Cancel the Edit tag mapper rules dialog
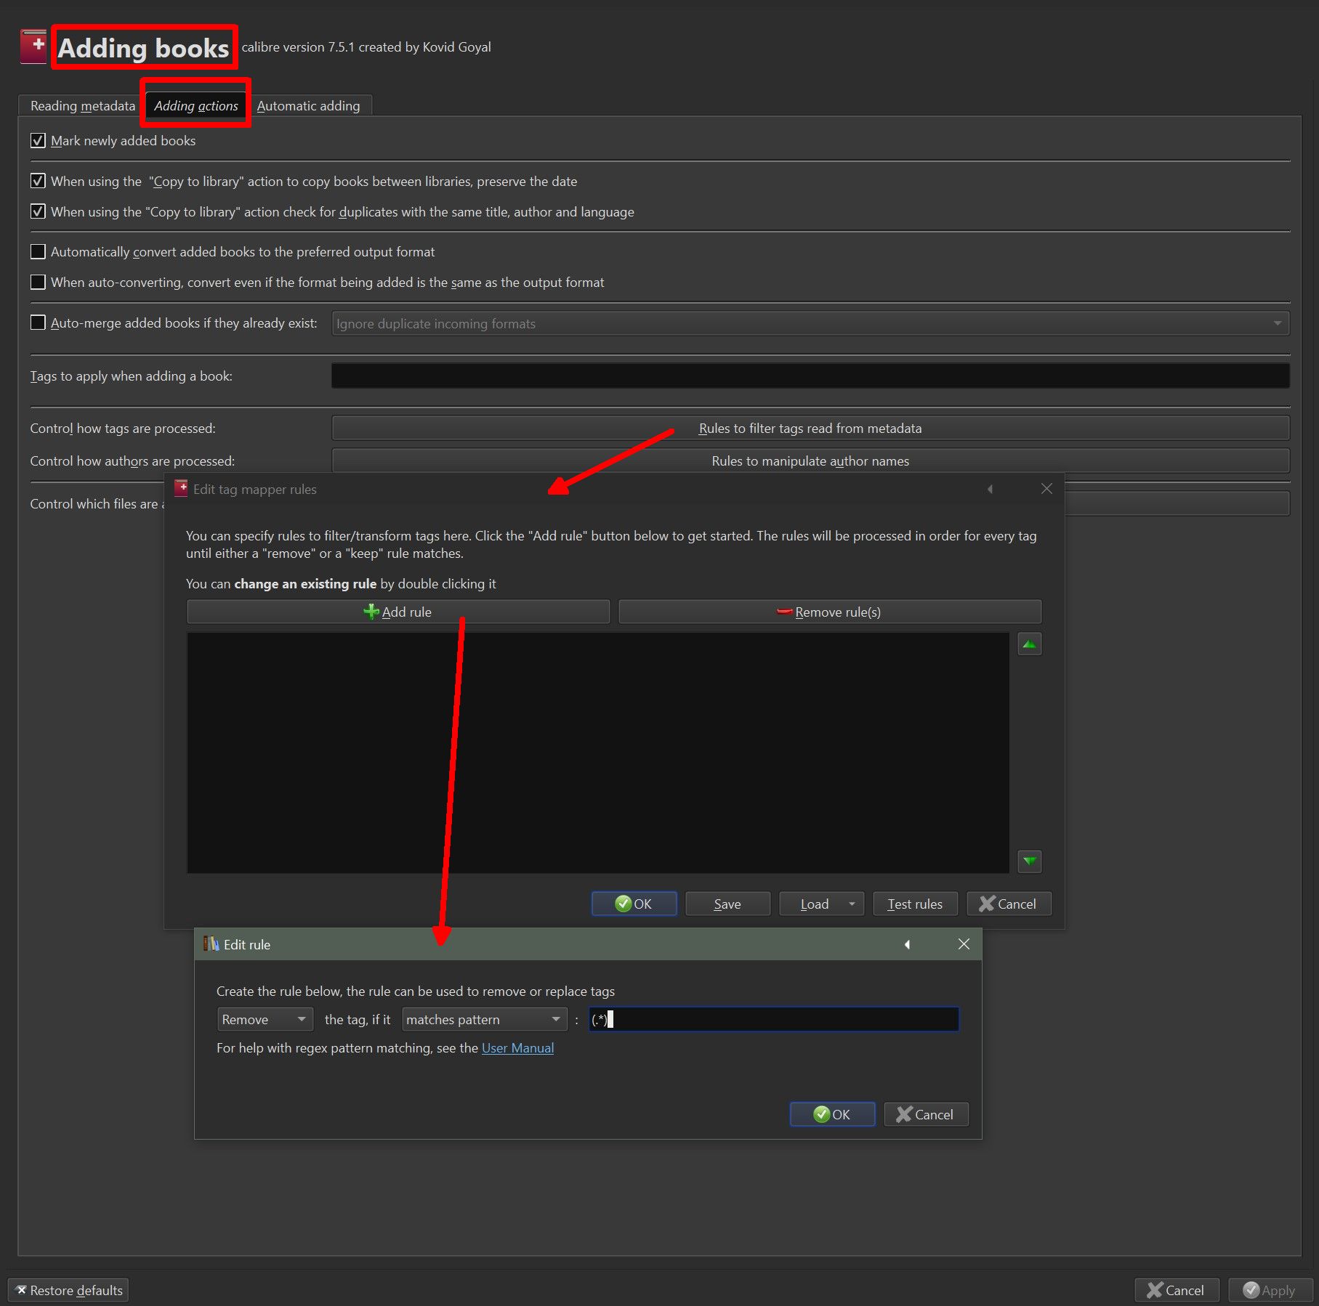This screenshot has height=1306, width=1319. pos(1009,904)
